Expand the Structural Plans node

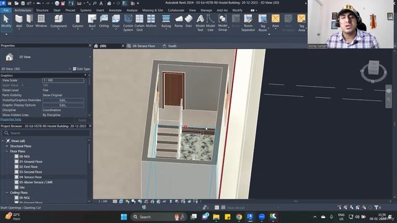pyautogui.click(x=7, y=146)
